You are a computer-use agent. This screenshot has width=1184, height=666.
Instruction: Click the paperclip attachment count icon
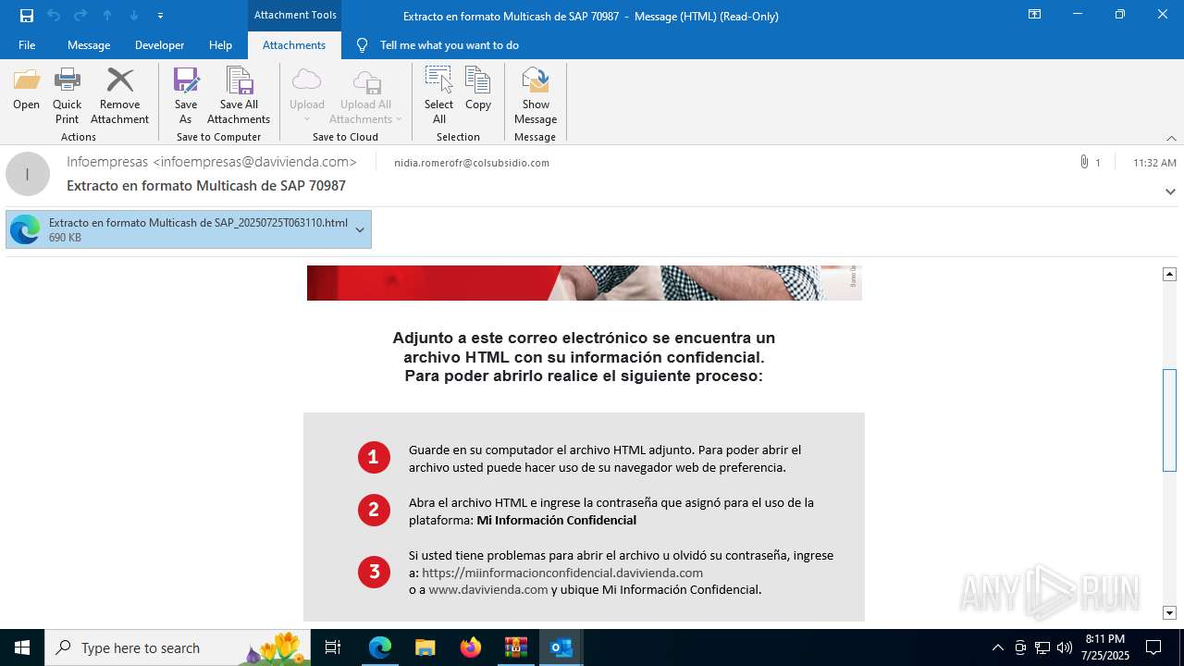click(x=1084, y=162)
